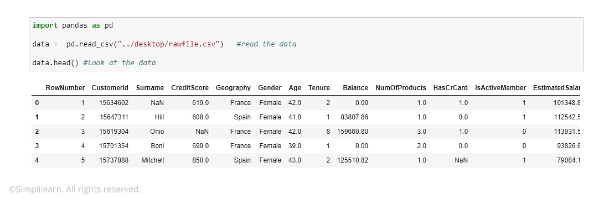Click NumOfProducts value 3.0
The height and width of the screenshot is (199, 609).
[x=422, y=132]
